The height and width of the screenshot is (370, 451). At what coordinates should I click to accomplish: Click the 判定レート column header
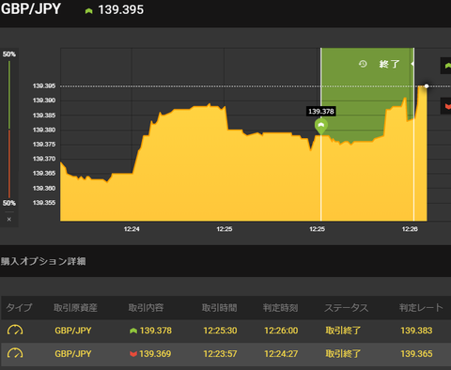tap(421, 308)
